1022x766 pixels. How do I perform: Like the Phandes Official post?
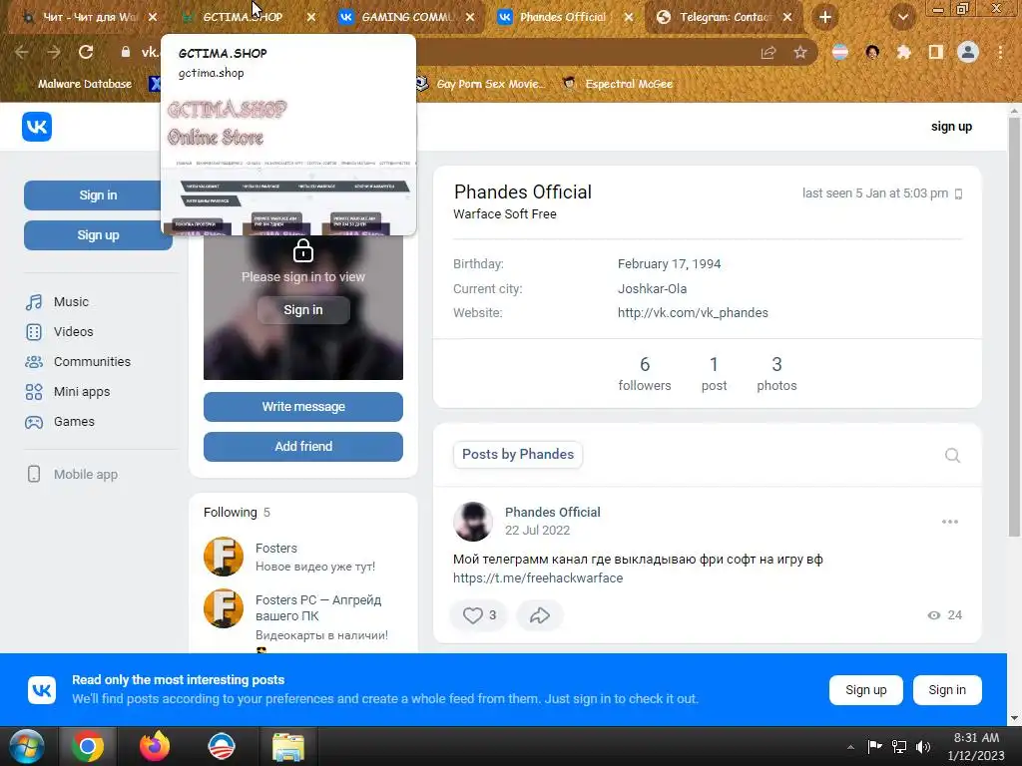478,614
